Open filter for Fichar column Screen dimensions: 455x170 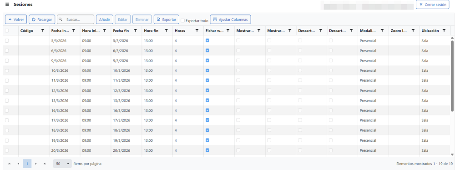[228, 30]
